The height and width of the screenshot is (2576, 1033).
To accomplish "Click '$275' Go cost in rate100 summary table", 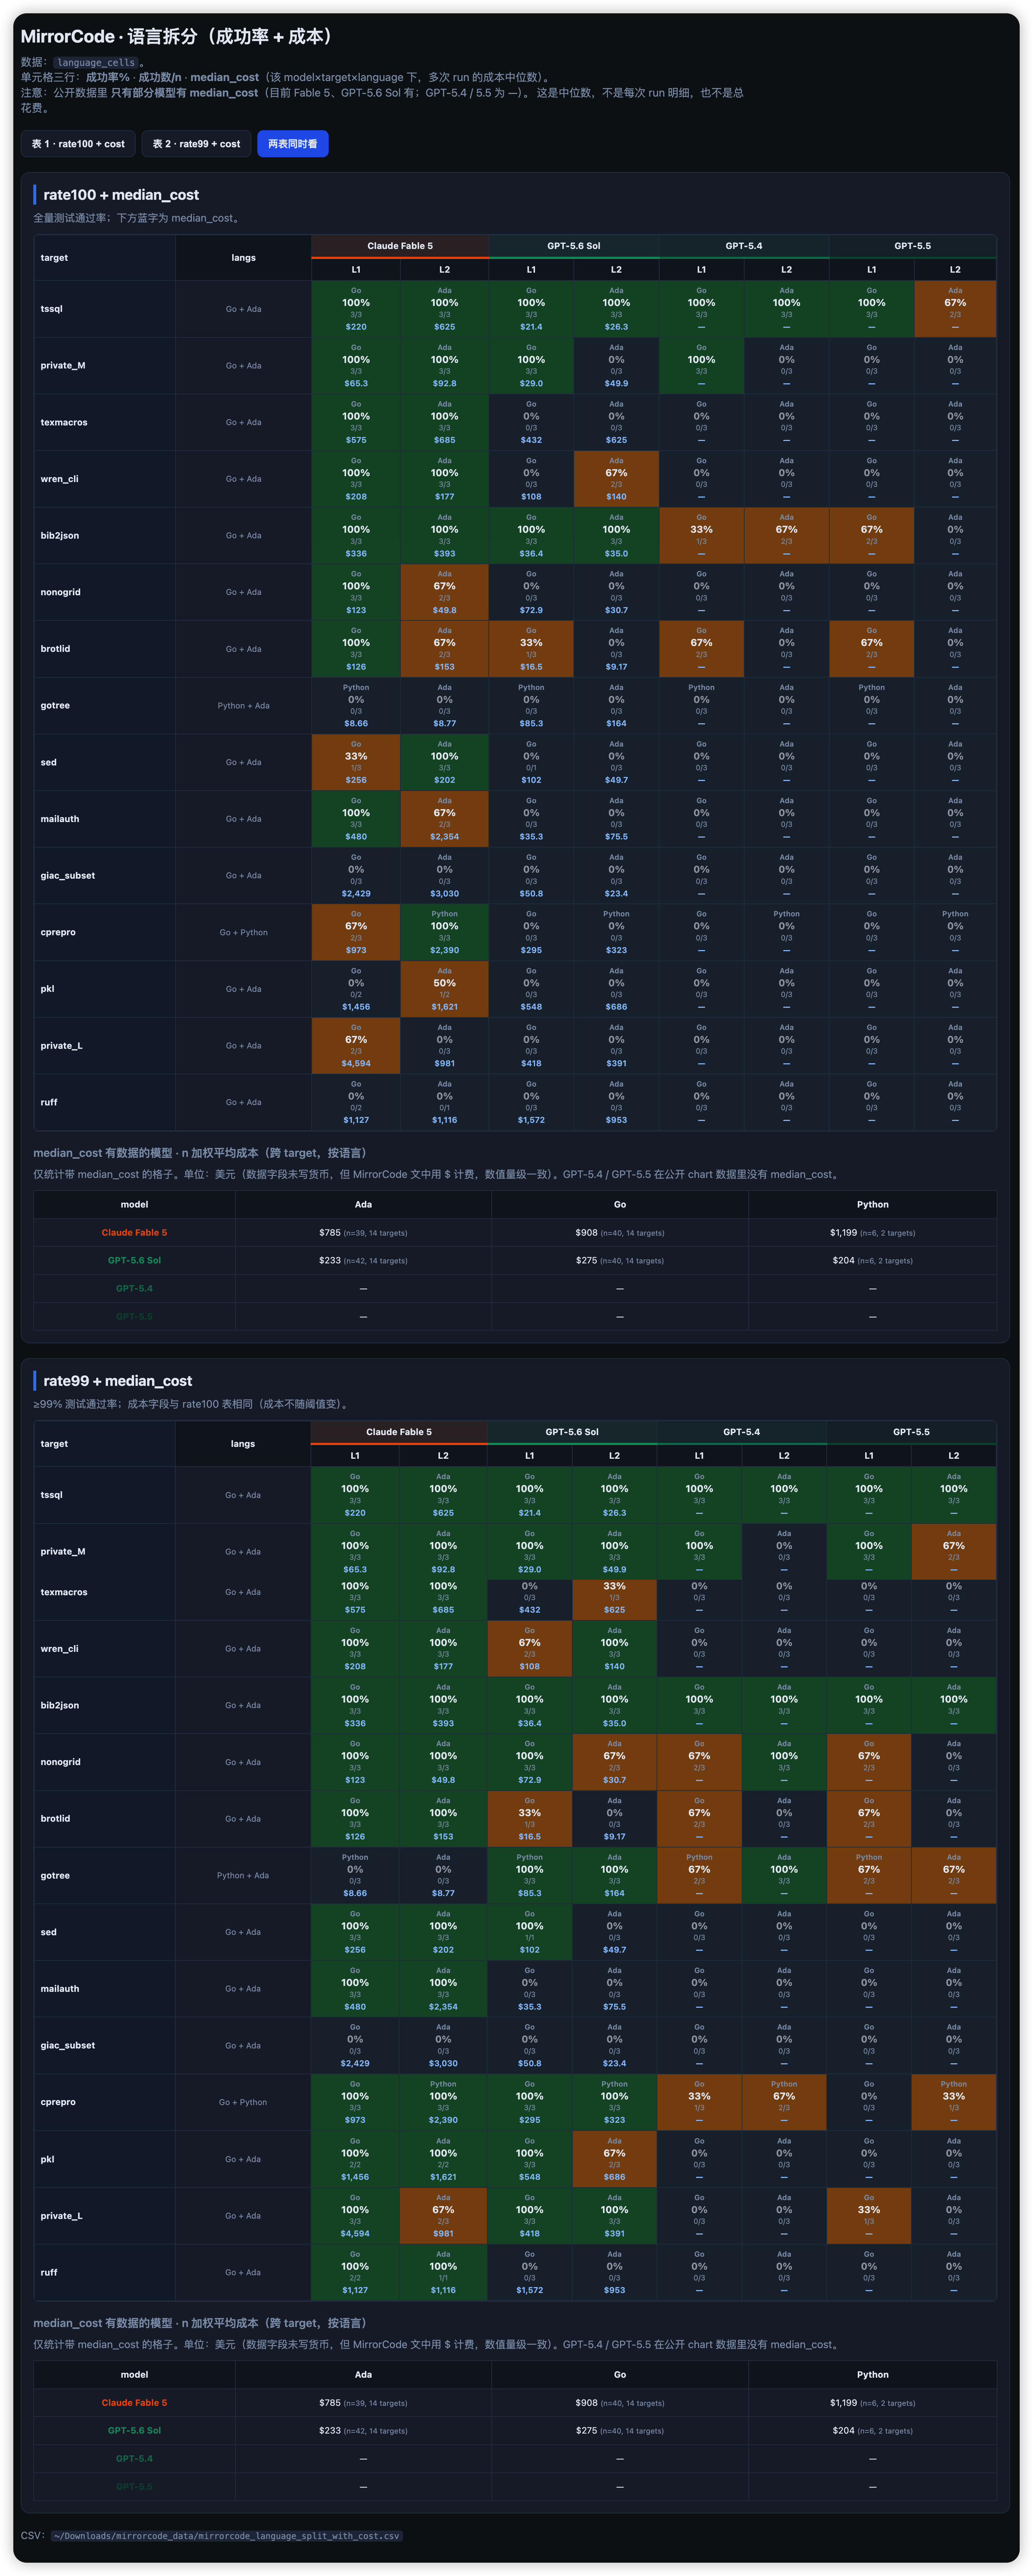I will (586, 1261).
